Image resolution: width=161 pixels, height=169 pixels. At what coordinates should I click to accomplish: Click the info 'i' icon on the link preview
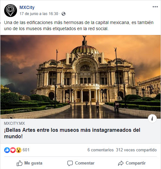[x=152, y=119]
